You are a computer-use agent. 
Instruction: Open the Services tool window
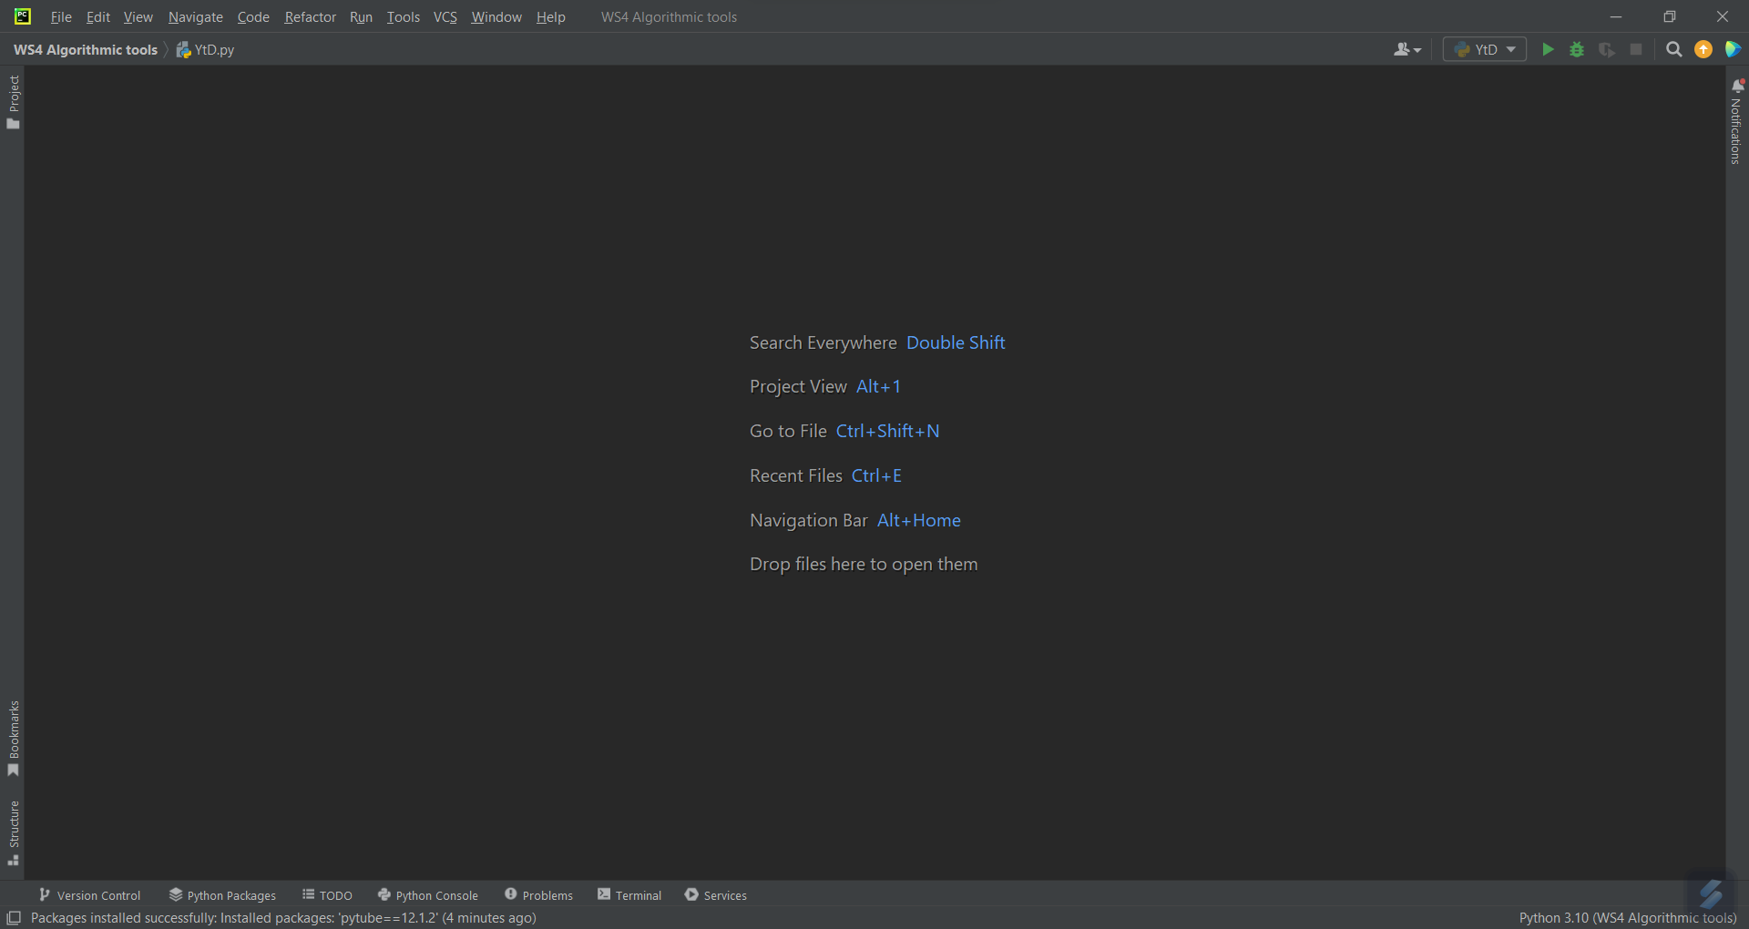pos(715,895)
